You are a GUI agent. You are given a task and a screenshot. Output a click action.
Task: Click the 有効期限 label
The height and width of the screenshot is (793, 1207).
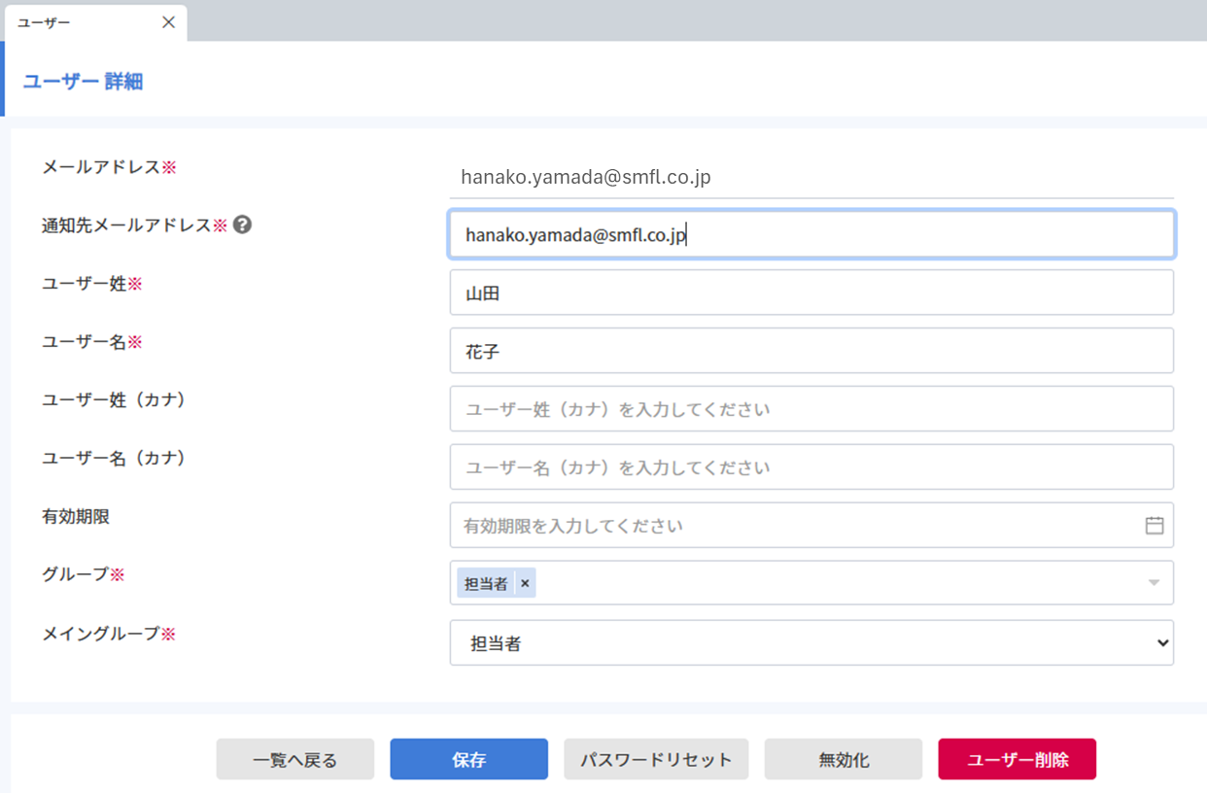pos(76,517)
